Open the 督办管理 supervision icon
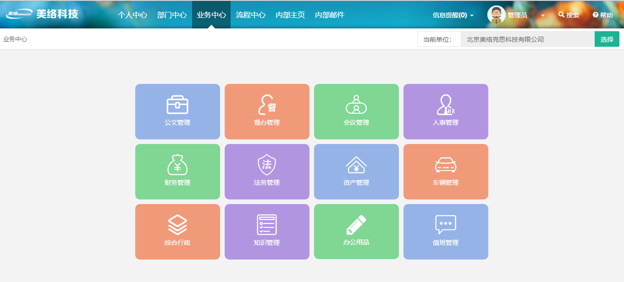 267,105
